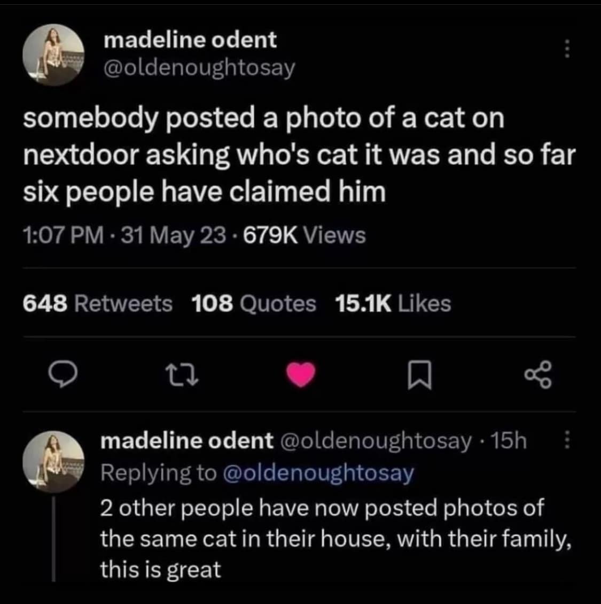The image size is (601, 604).
Task: Open the 15.1K Likes list
Action: tap(395, 303)
